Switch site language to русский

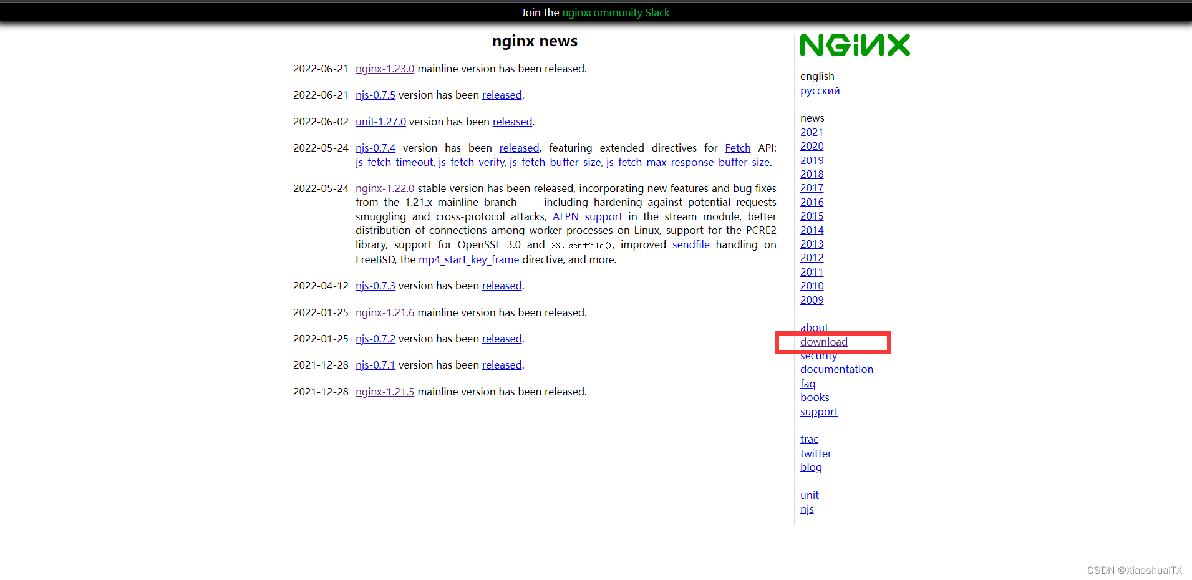click(820, 90)
